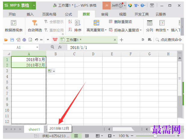Open the PivotTable (数据透视表) tool
This screenshot has width=186, height=139.
pyautogui.click(x=14, y=26)
